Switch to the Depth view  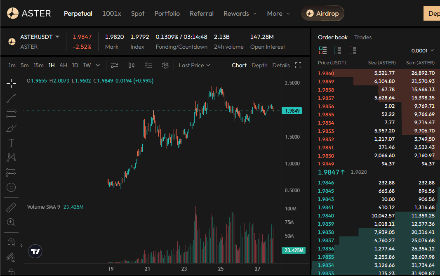(259, 66)
